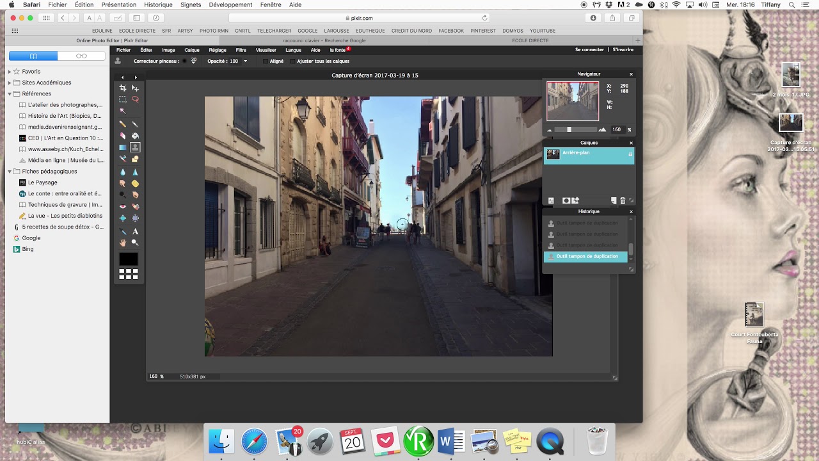Select the Smudge finger tool
This screenshot has width=819, height=461.
122,184
